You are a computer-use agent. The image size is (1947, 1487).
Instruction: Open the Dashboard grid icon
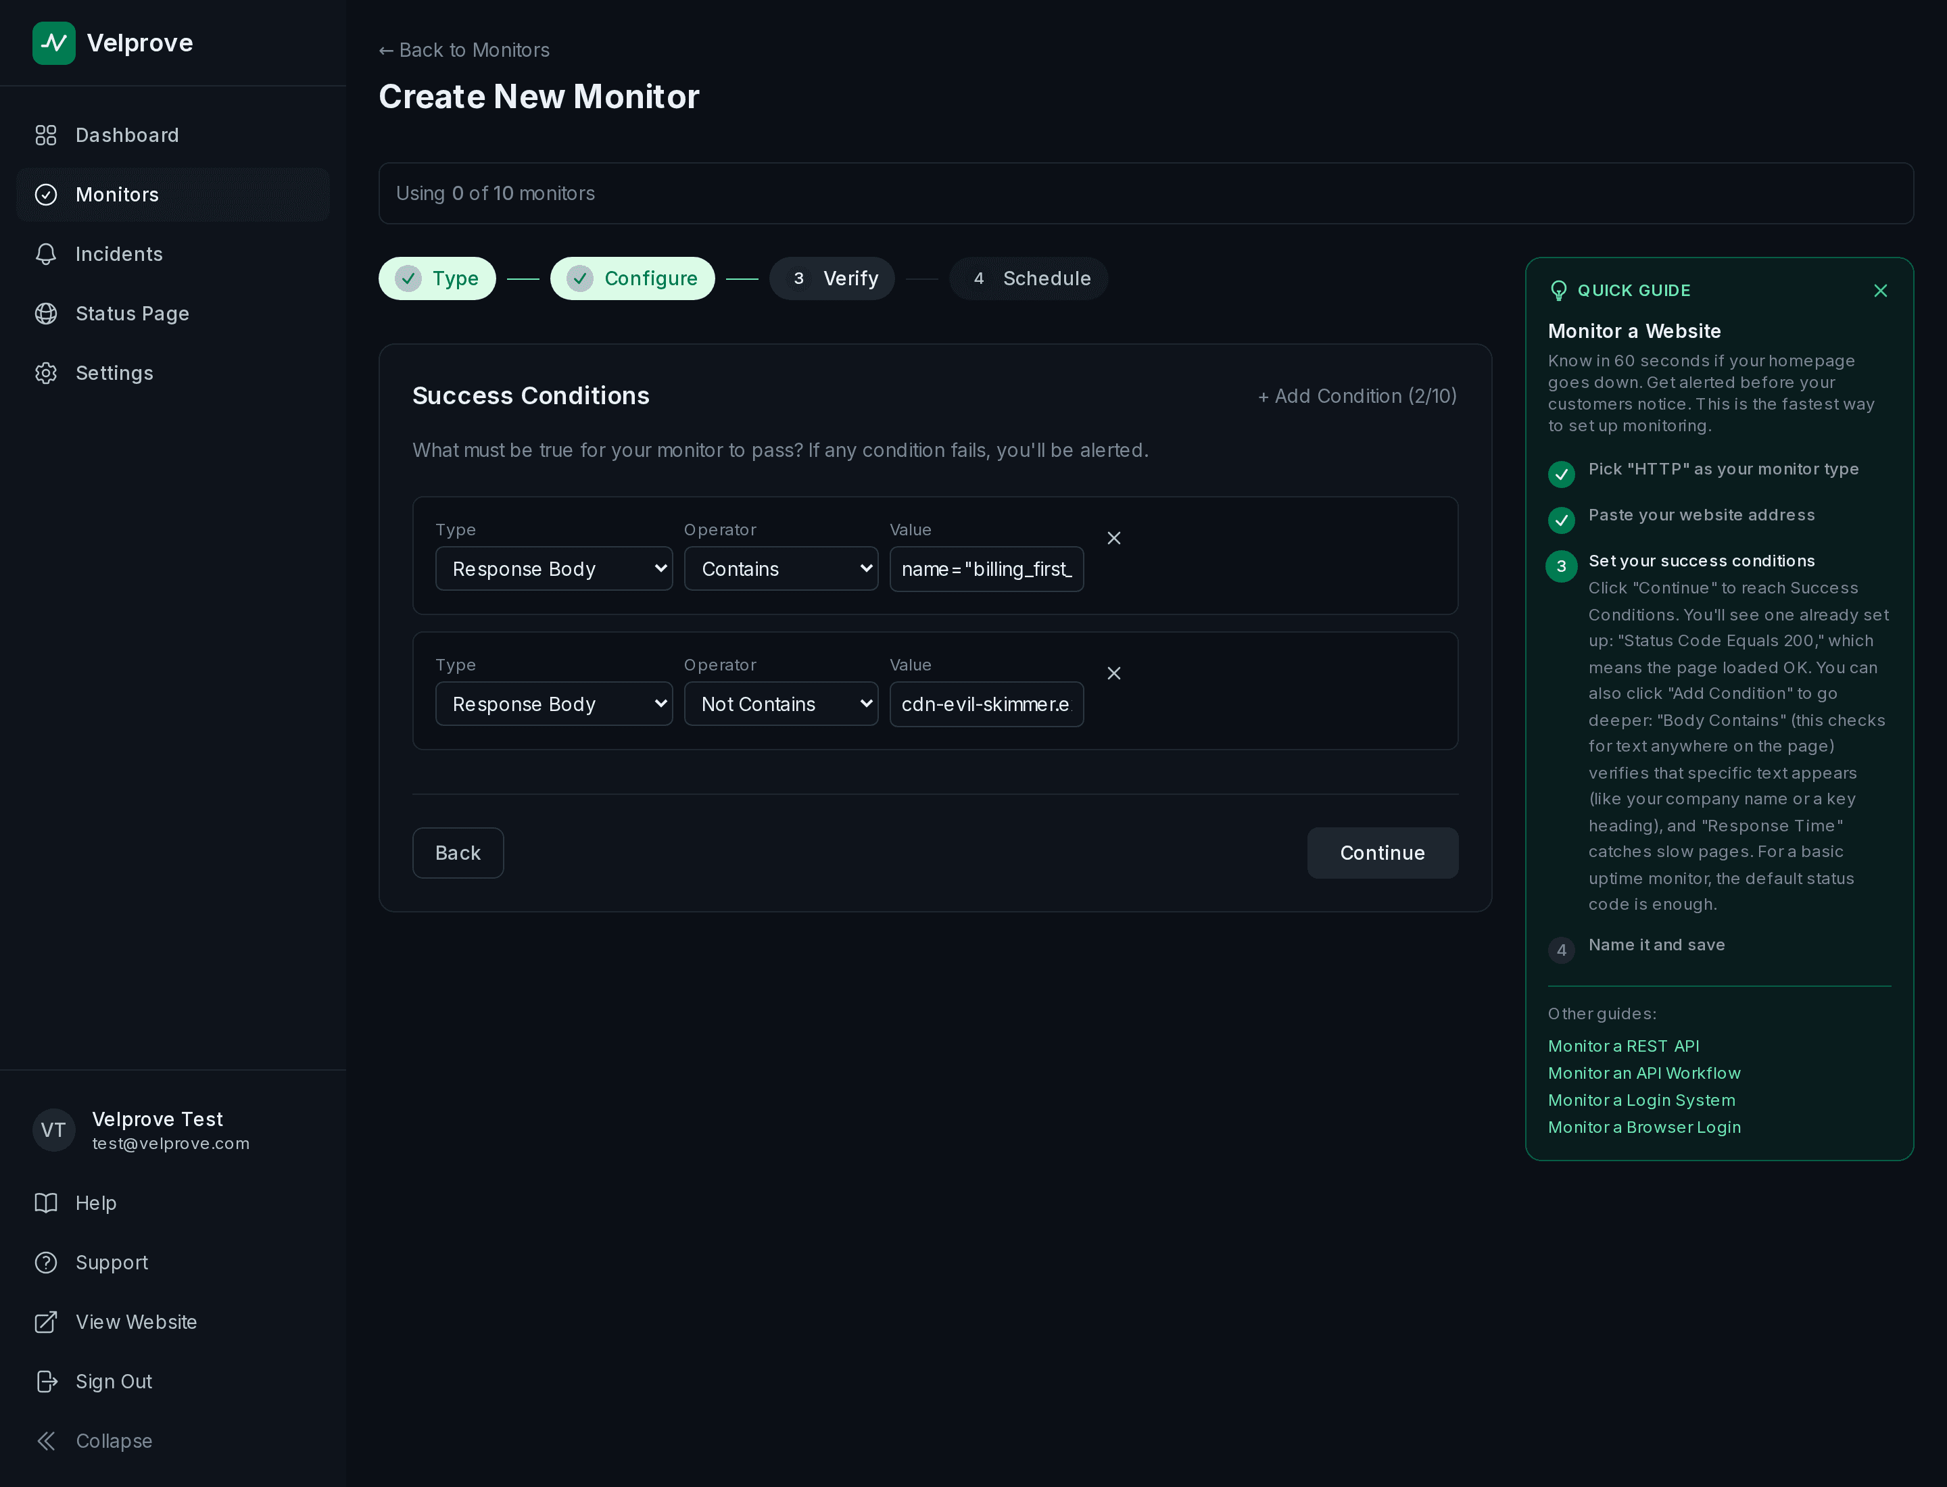45,135
